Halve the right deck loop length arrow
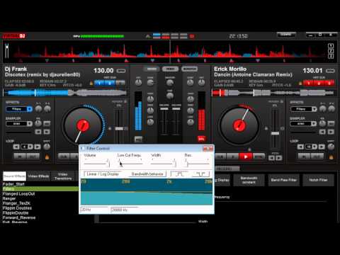Image resolution: width=340 pixels, height=255 pixels. (x=300, y=147)
